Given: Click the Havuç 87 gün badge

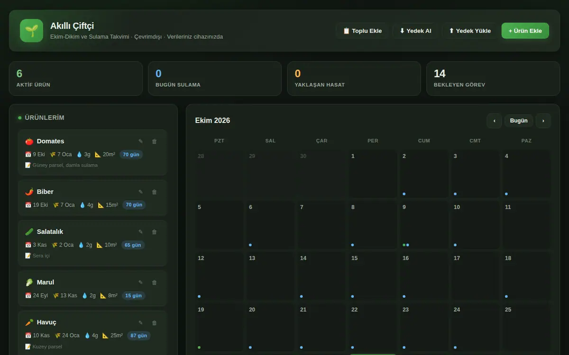Looking at the screenshot, I should point(138,336).
